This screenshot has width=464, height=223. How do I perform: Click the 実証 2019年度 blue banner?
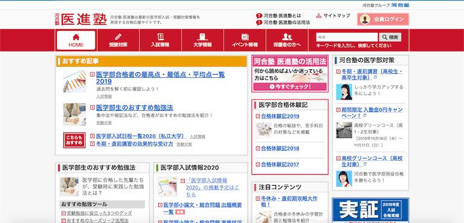[370, 210]
